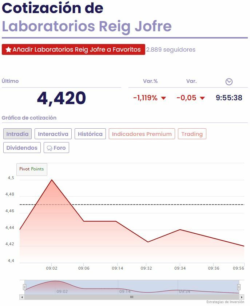The width and height of the screenshot is (250, 306).
Task: Click the 2.889 seguidores text
Action: pos(171,49)
